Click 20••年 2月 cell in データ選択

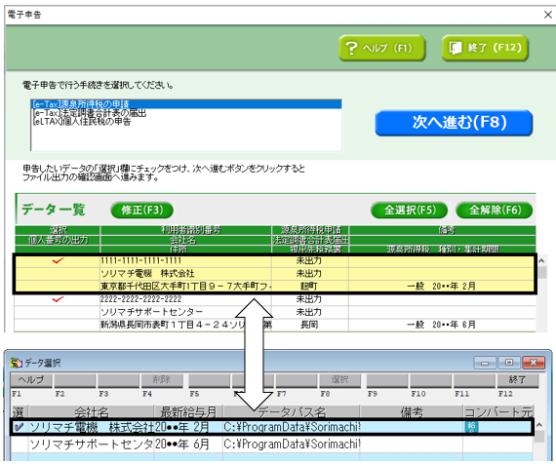pyautogui.click(x=188, y=427)
